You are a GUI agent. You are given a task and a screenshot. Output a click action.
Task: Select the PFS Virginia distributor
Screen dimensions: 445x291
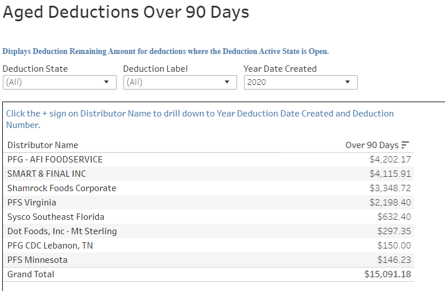(32, 203)
